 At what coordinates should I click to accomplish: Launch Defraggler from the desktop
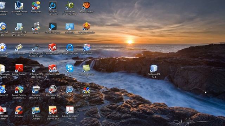pyautogui.click(x=36, y=6)
